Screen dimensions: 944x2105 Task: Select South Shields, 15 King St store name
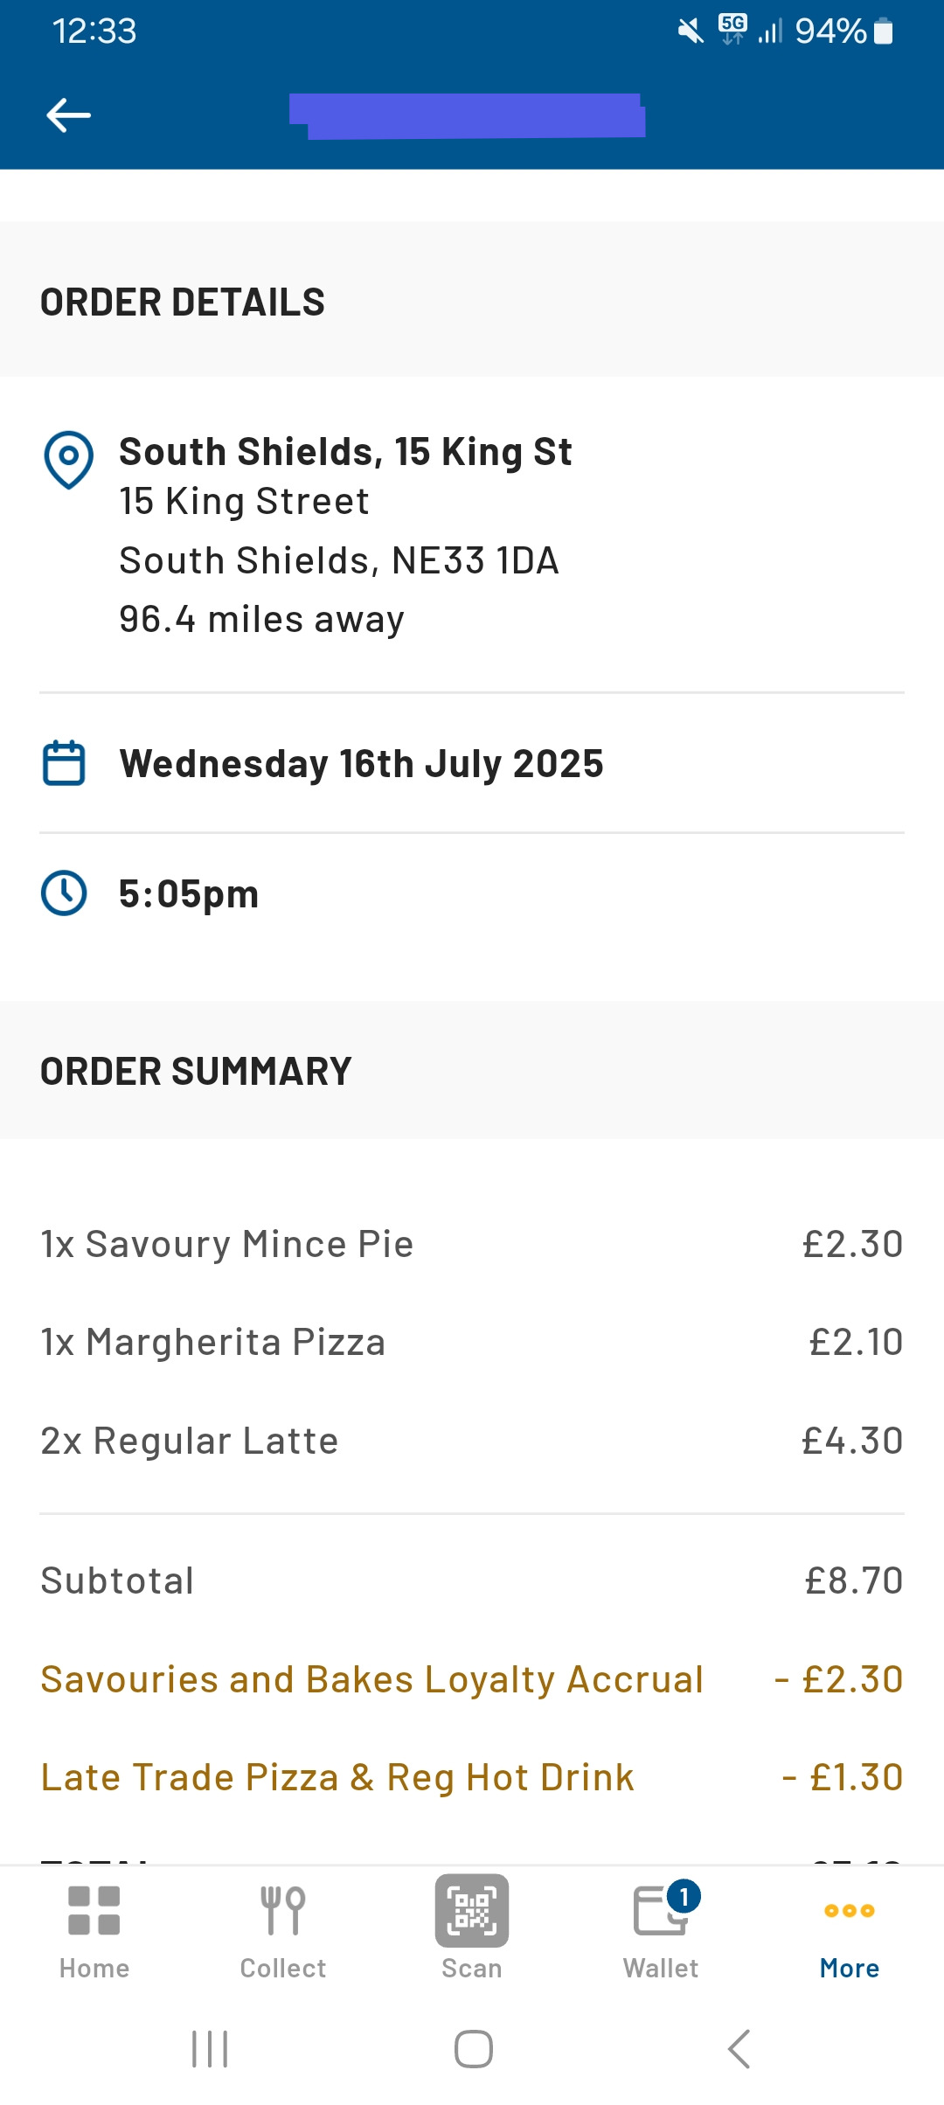345,452
